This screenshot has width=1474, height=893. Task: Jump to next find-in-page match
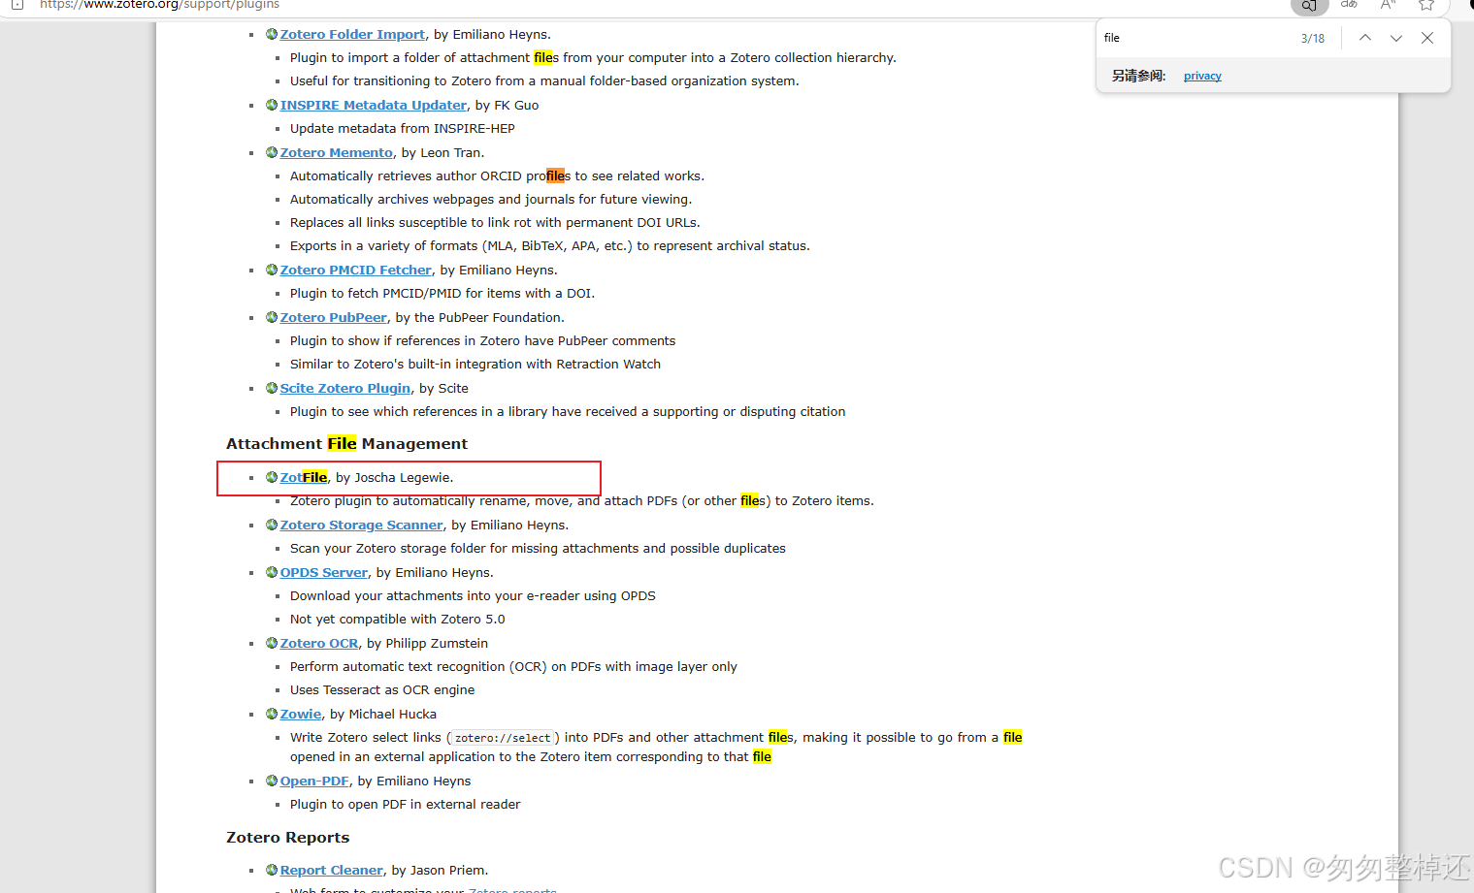click(x=1396, y=38)
